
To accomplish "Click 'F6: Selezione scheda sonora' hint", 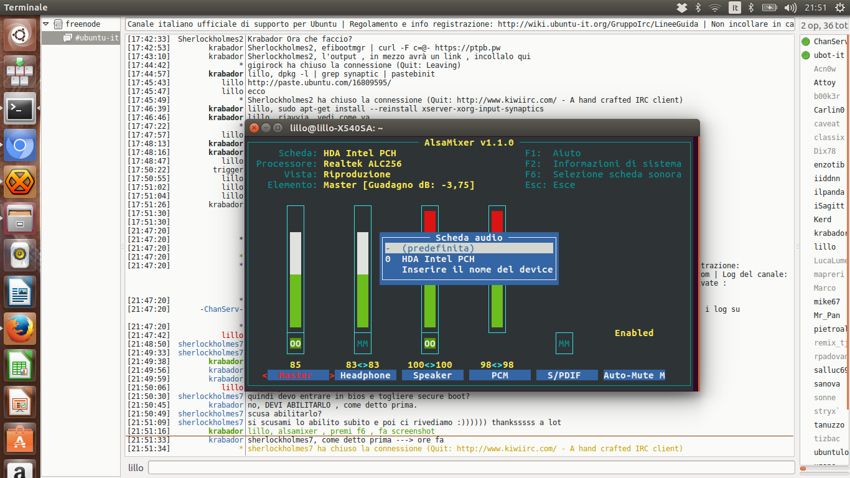I will pyautogui.click(x=603, y=174).
